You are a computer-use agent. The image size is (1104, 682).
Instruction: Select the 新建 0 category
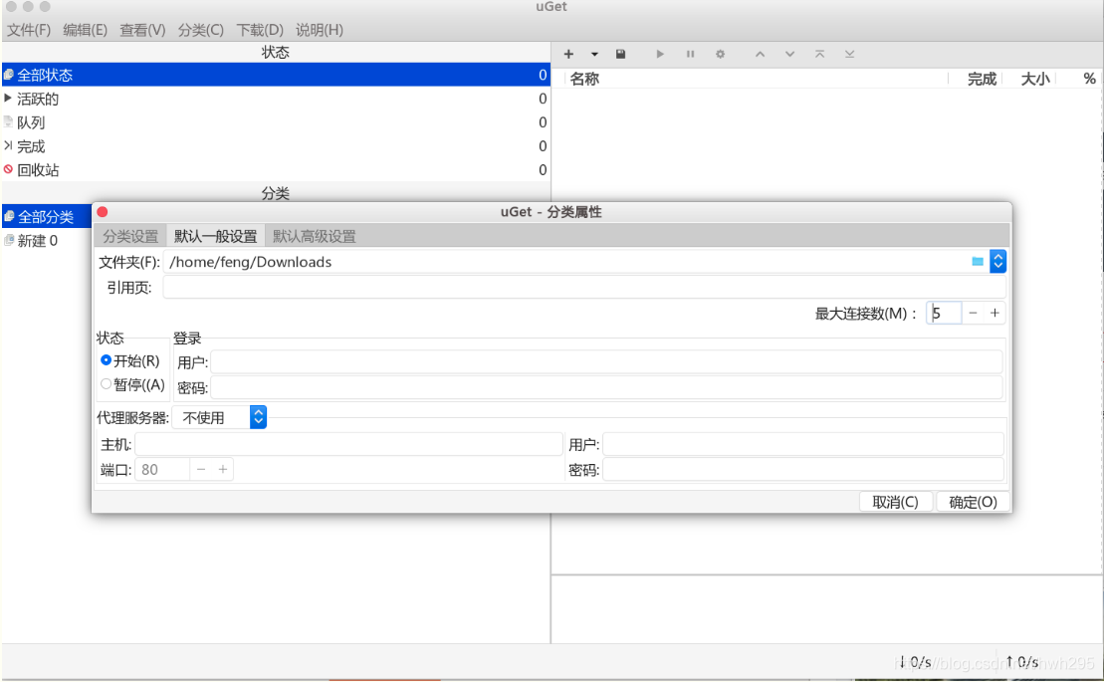[x=47, y=241]
